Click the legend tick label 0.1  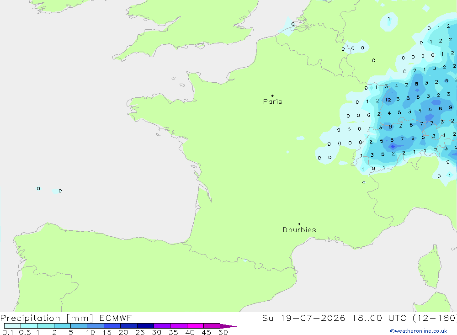point(8,332)
